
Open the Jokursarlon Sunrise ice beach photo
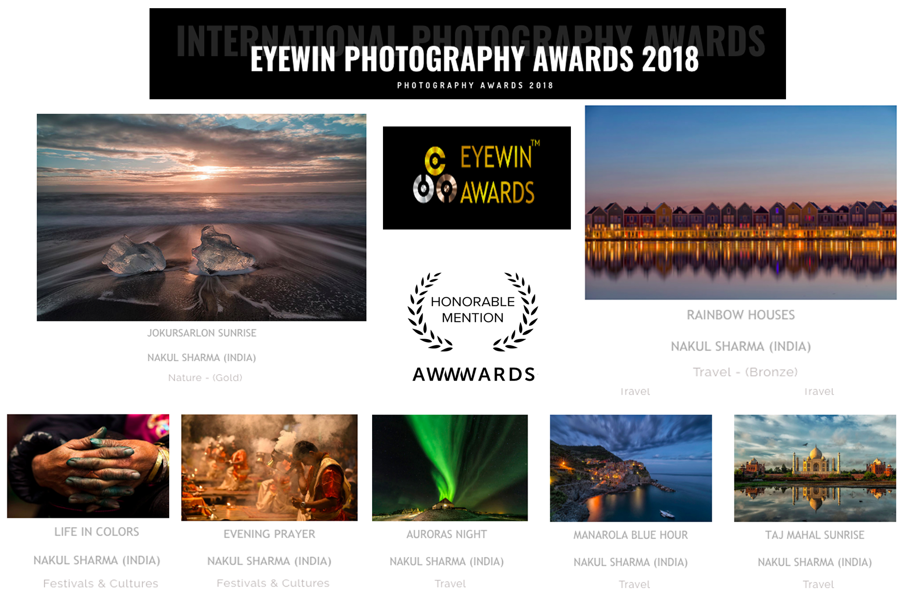click(x=201, y=217)
